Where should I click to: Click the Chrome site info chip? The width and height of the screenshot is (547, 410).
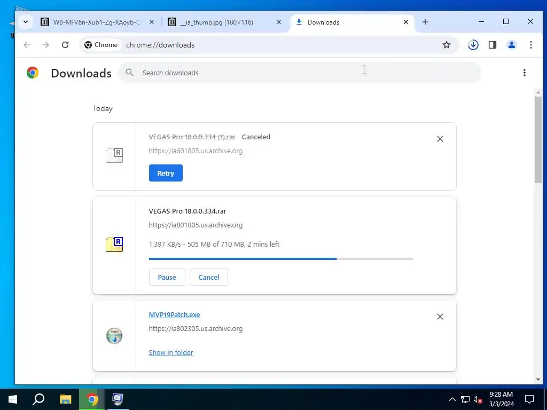101,45
